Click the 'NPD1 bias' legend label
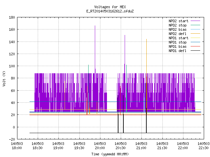The width and height of the screenshot is (210, 157). (178, 46)
